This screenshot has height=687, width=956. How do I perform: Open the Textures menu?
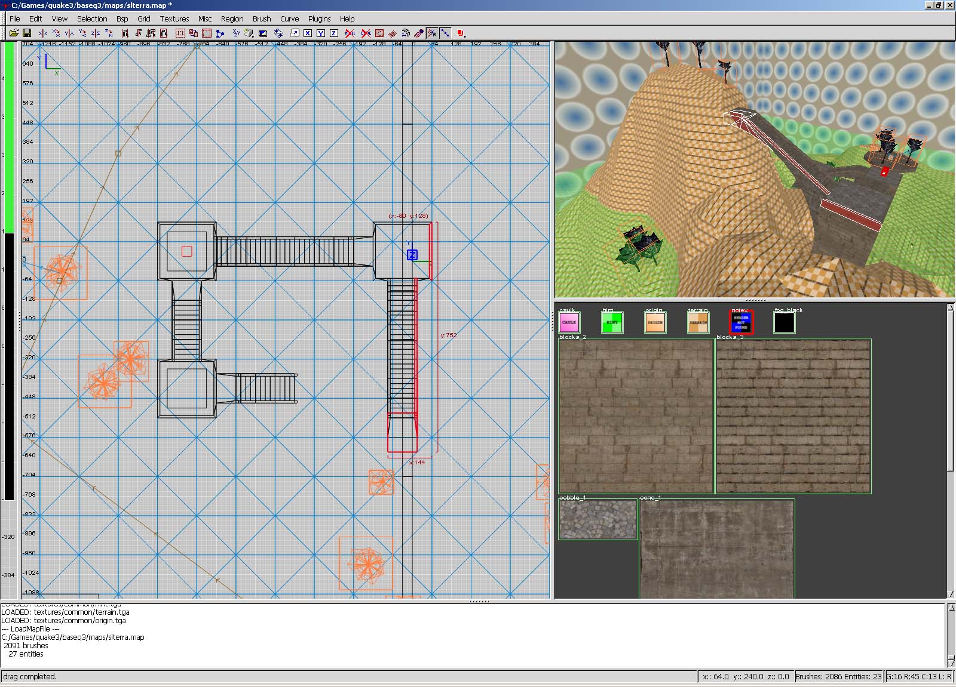click(174, 19)
